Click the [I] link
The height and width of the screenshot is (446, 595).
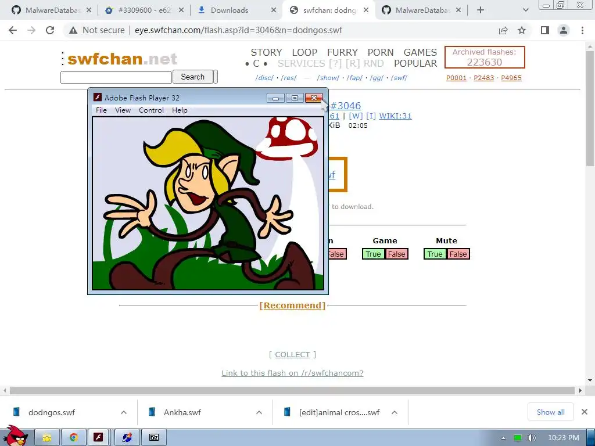click(x=371, y=116)
